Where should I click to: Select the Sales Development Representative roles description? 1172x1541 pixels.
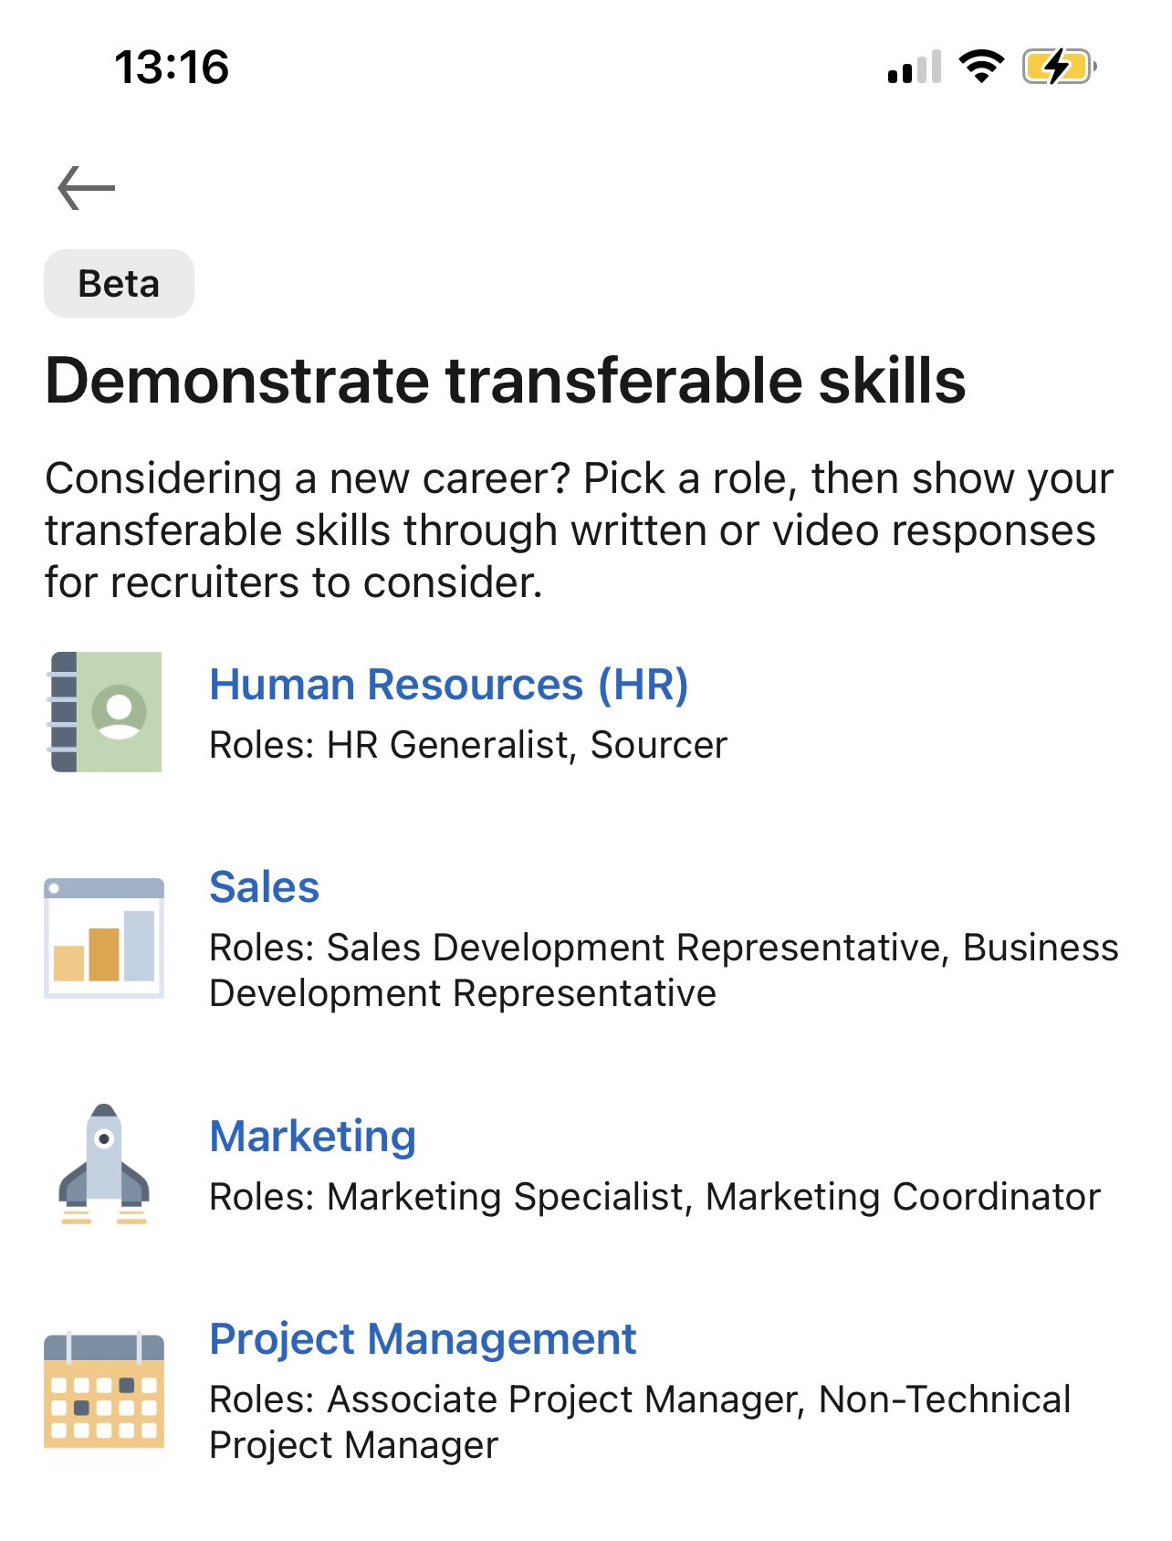tap(664, 970)
